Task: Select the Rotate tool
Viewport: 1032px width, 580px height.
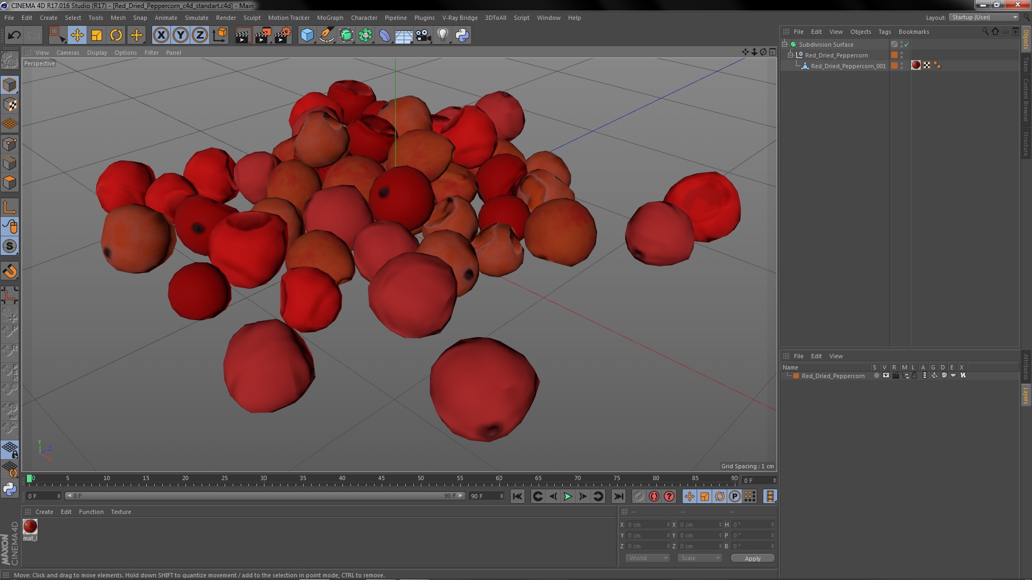Action: pos(116,35)
